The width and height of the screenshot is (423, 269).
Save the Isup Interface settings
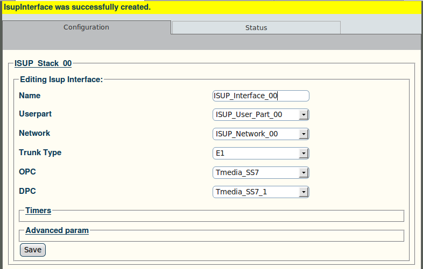(x=33, y=250)
